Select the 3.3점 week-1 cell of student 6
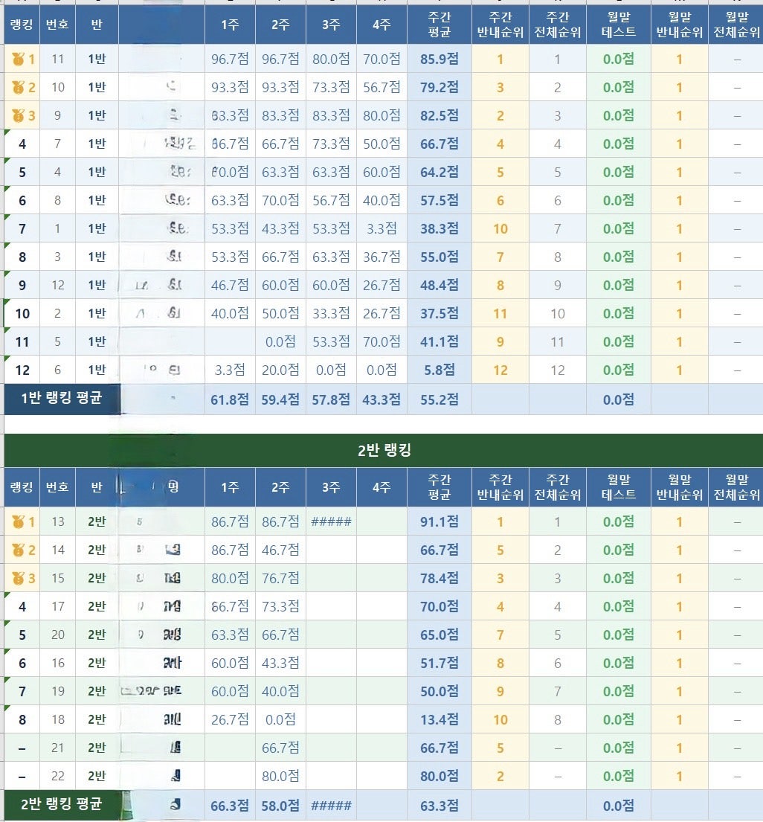Image resolution: width=763 pixels, height=822 pixels. (x=230, y=370)
